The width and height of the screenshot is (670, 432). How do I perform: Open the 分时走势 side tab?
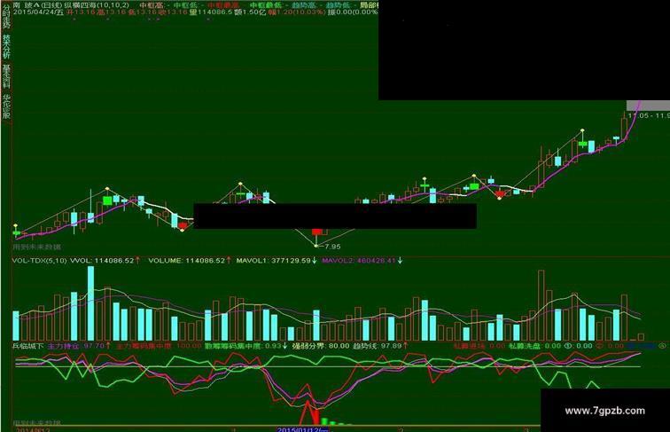6,15
